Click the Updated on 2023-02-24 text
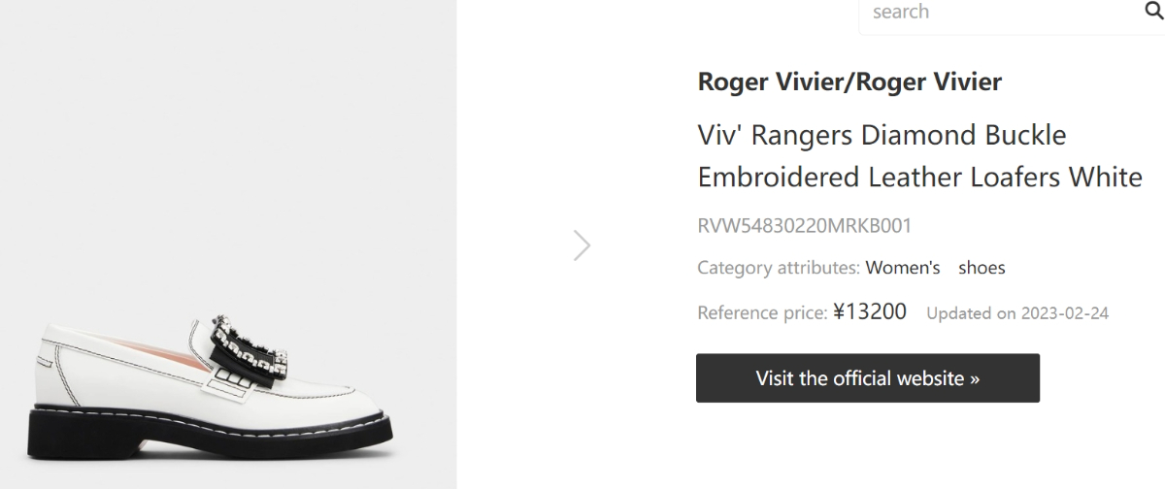The image size is (1165, 489). [x=1017, y=313]
